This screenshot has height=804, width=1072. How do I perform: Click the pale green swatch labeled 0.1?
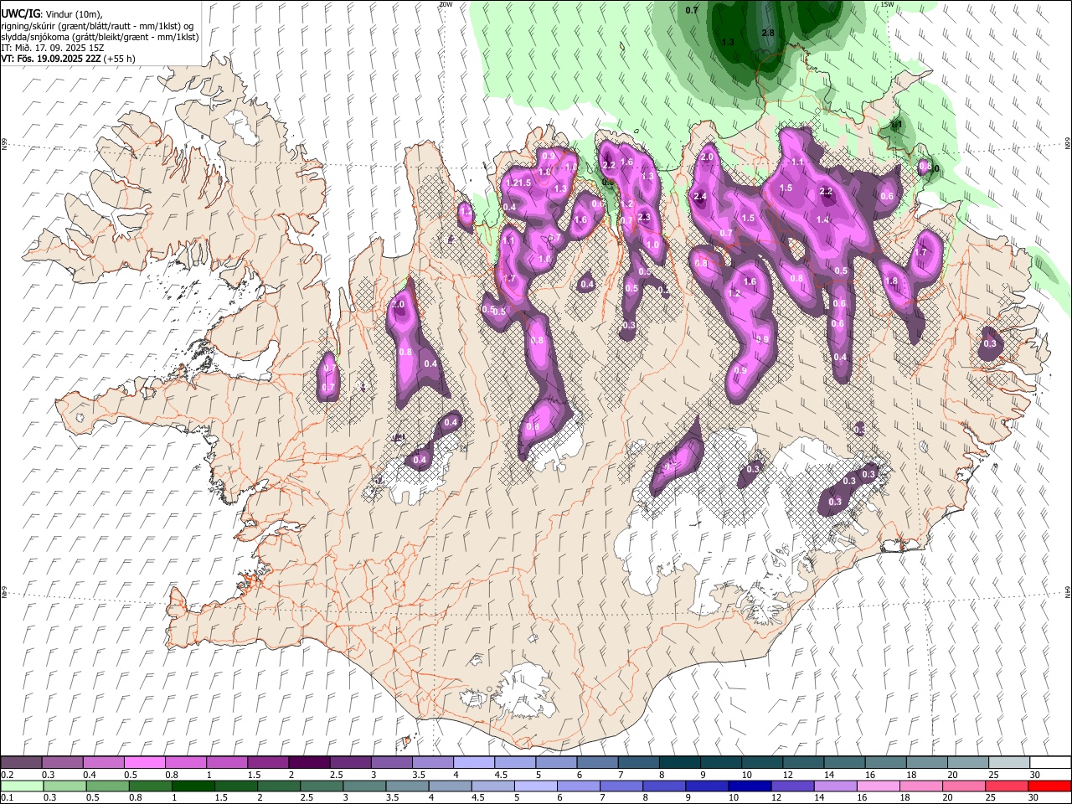coord(23,786)
